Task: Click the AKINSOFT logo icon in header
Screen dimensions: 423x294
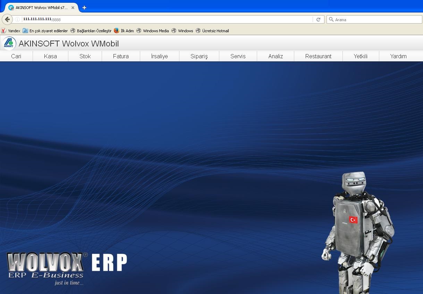Action: (9, 43)
